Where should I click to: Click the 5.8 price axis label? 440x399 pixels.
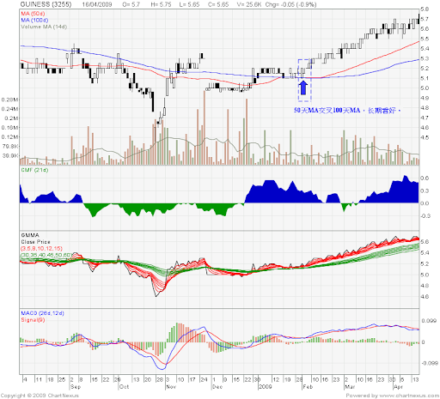pos(425,9)
